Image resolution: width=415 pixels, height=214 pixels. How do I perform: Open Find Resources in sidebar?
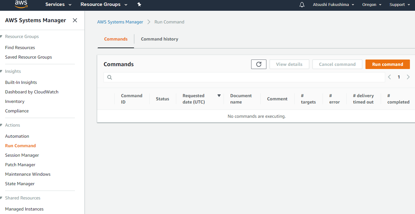coord(20,47)
